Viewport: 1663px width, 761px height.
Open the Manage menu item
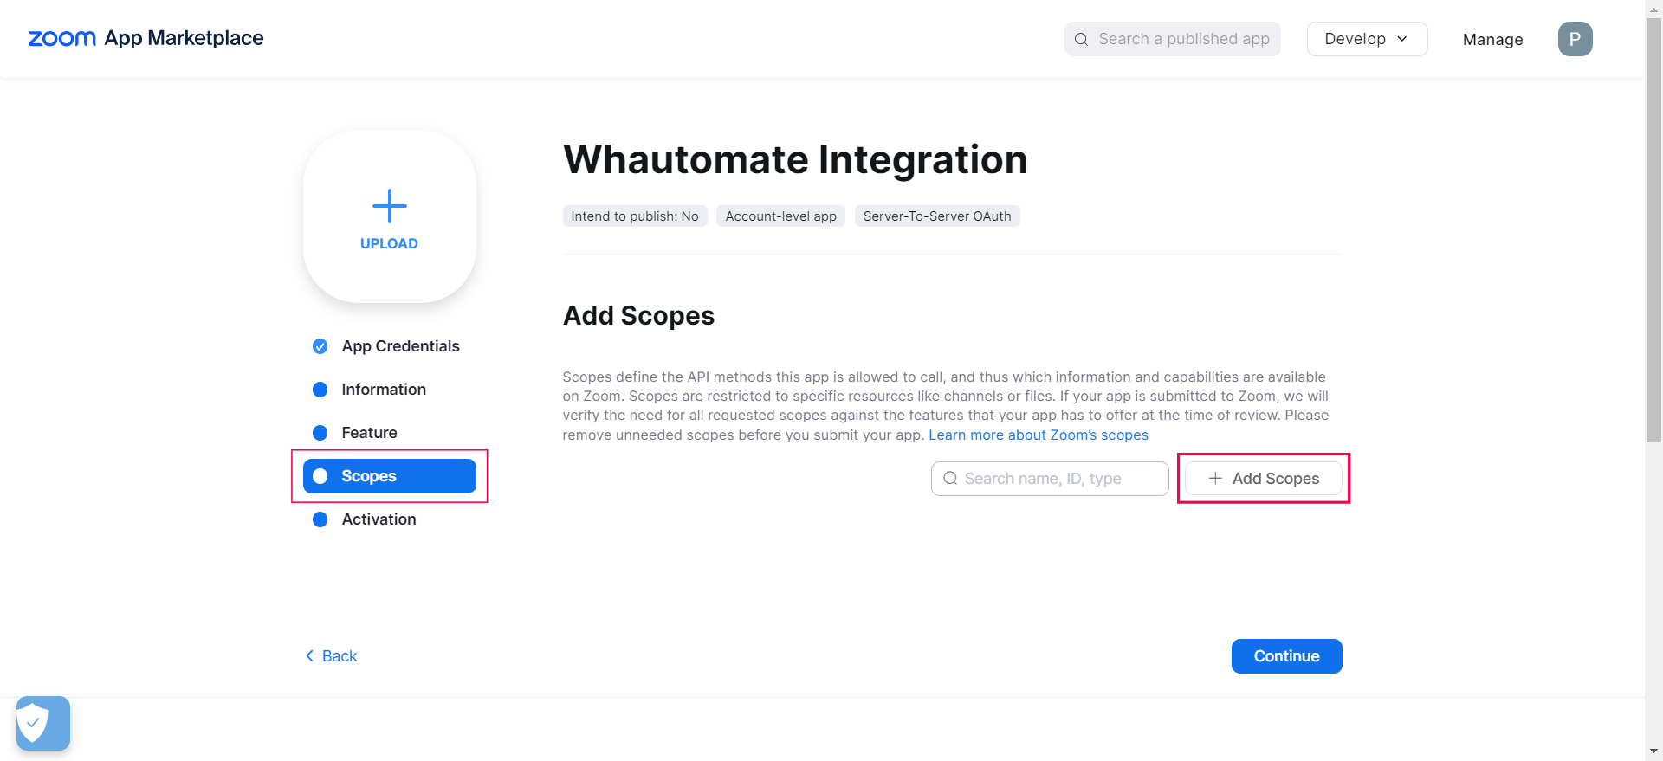(1492, 40)
